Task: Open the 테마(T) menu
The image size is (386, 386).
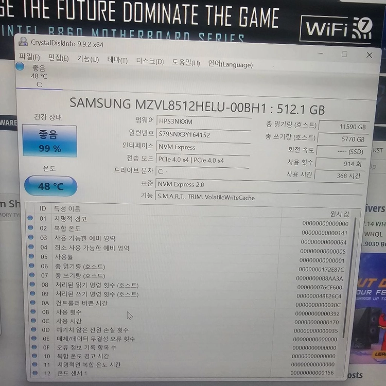Action: [117, 60]
